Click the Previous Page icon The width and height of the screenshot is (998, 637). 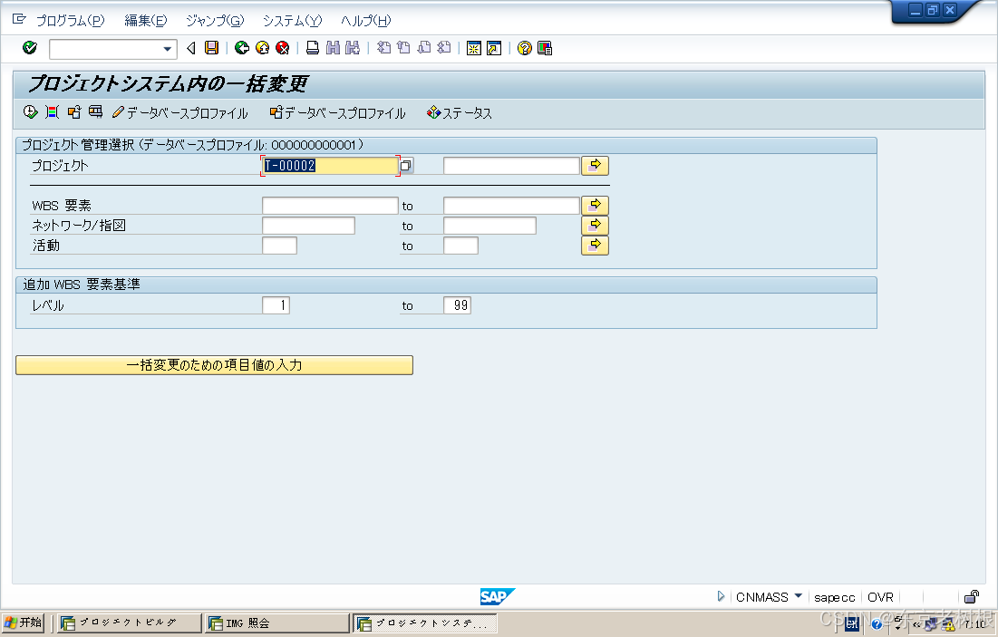coord(403,48)
